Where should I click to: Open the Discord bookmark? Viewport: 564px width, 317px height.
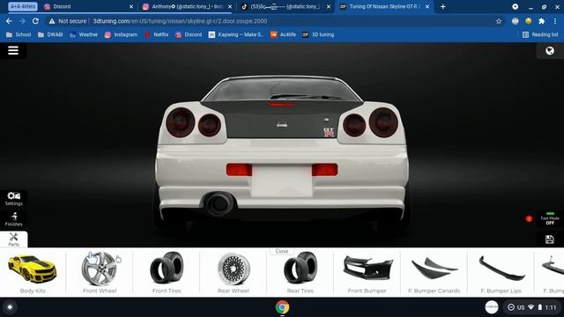(x=189, y=34)
